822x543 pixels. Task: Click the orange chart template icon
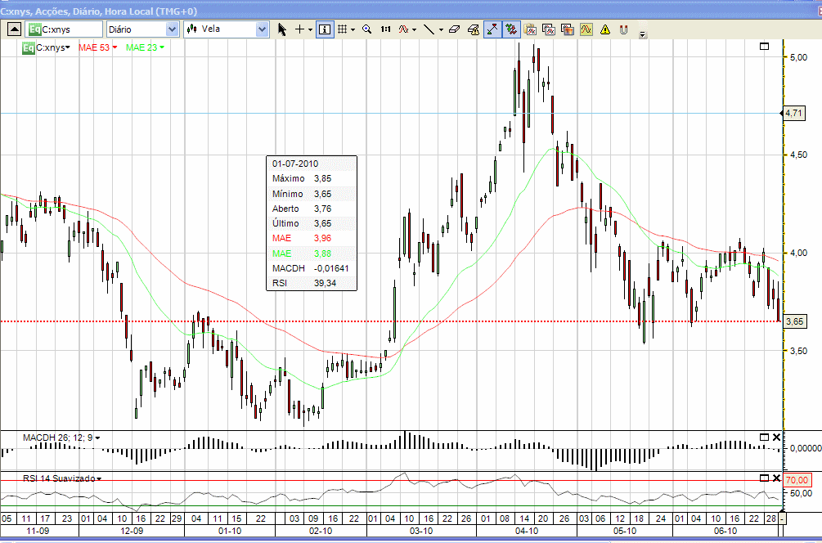pyautogui.click(x=568, y=29)
